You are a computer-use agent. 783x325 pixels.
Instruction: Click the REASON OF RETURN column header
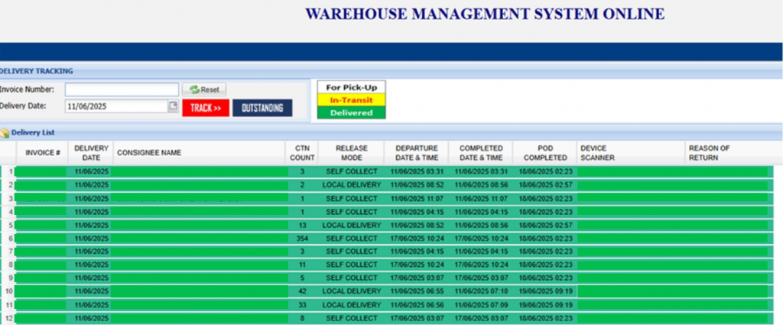[x=710, y=152]
